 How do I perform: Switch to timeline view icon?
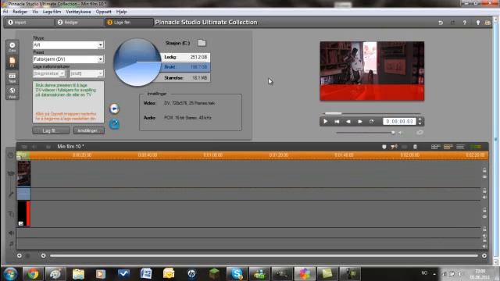tap(448, 147)
